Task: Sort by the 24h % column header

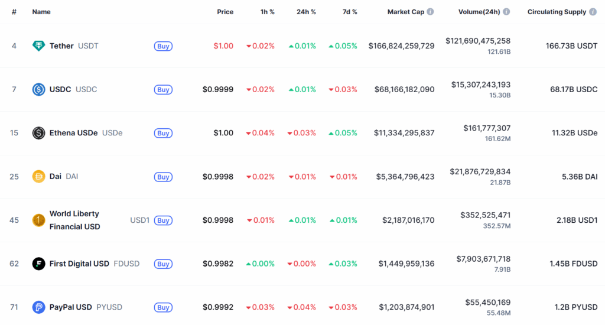Action: click(x=306, y=12)
